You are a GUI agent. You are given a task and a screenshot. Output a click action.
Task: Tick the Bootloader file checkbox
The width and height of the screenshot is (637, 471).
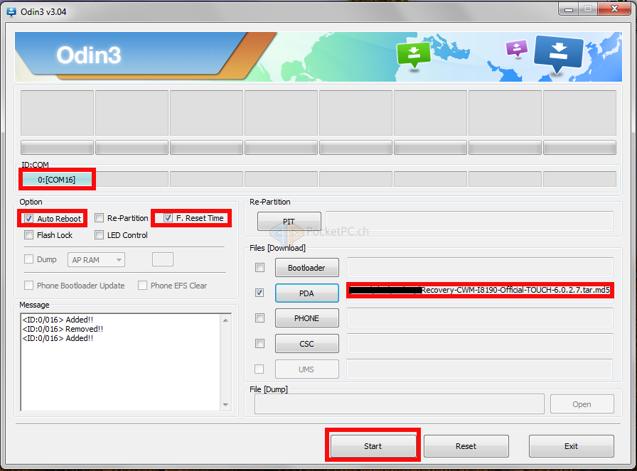pos(259,268)
